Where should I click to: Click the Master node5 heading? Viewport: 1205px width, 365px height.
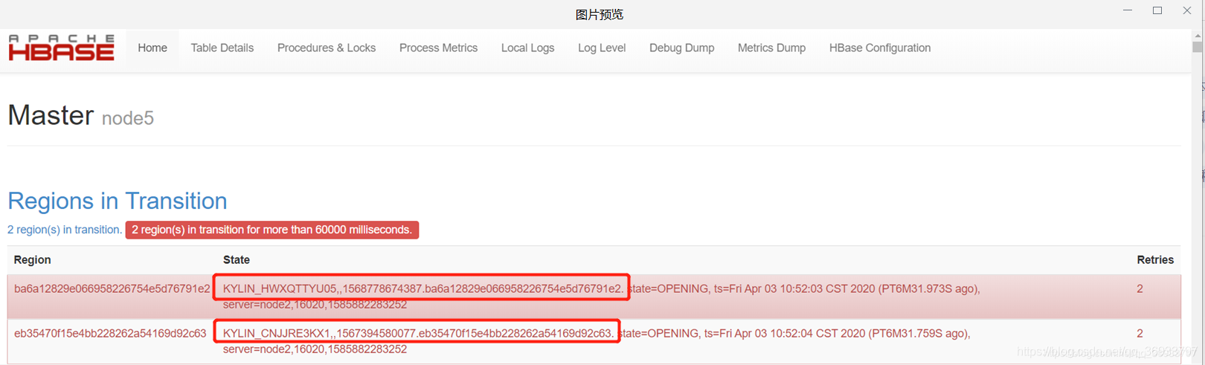(80, 116)
